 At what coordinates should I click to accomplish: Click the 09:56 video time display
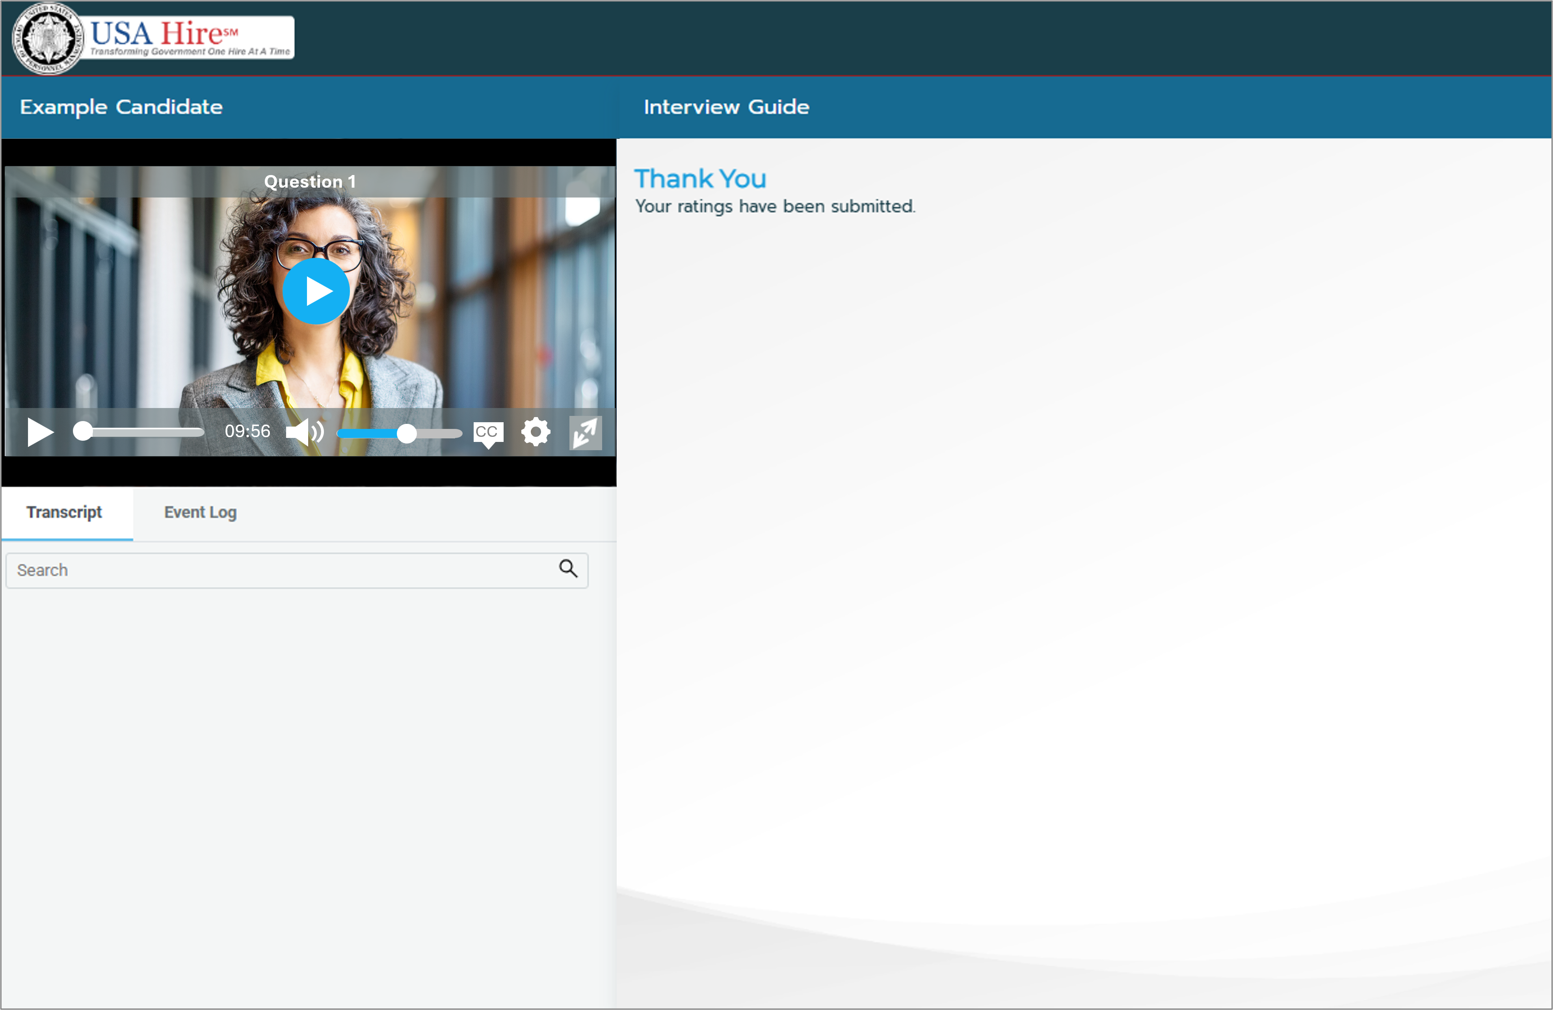coord(247,432)
